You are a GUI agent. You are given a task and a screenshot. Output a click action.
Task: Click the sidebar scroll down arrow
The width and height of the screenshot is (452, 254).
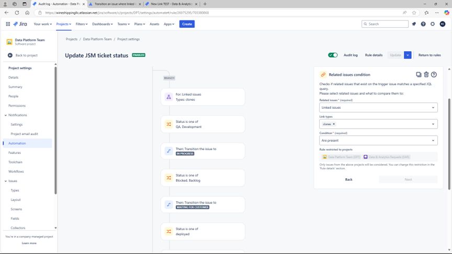click(55, 228)
